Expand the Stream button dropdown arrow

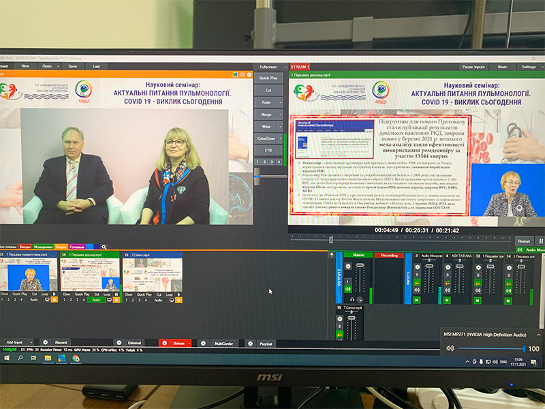point(189,343)
